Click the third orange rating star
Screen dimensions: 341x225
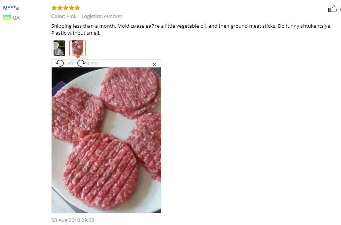(x=66, y=8)
